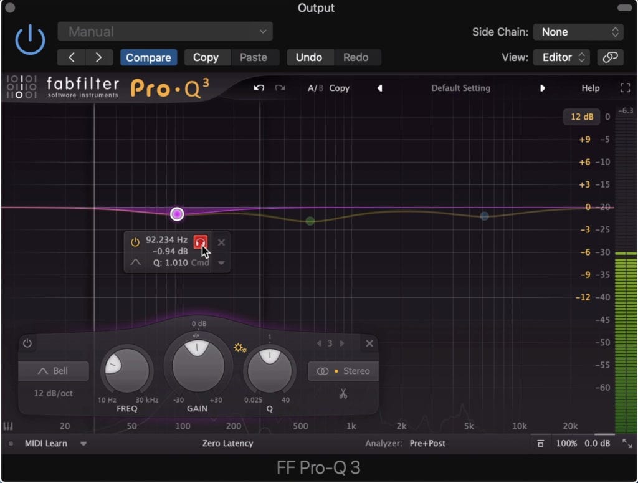Viewport: 638px width, 483px height.
Task: Select the next band arrow
Action: click(342, 343)
